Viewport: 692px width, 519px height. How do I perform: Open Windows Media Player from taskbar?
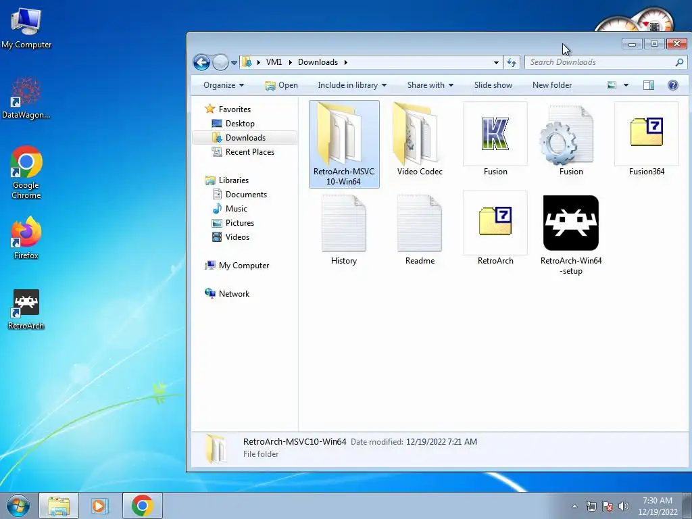(100, 505)
